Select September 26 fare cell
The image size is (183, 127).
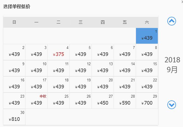pos(81,101)
